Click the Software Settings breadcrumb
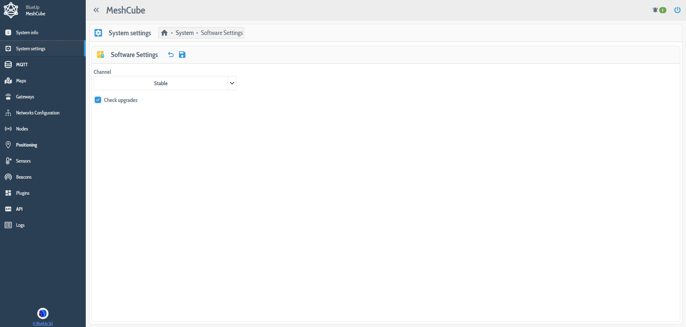 (222, 32)
